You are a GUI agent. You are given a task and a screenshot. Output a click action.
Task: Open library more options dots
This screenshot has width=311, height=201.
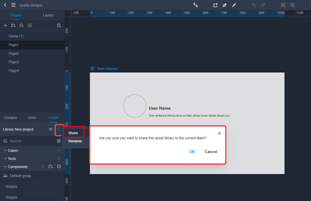59,129
